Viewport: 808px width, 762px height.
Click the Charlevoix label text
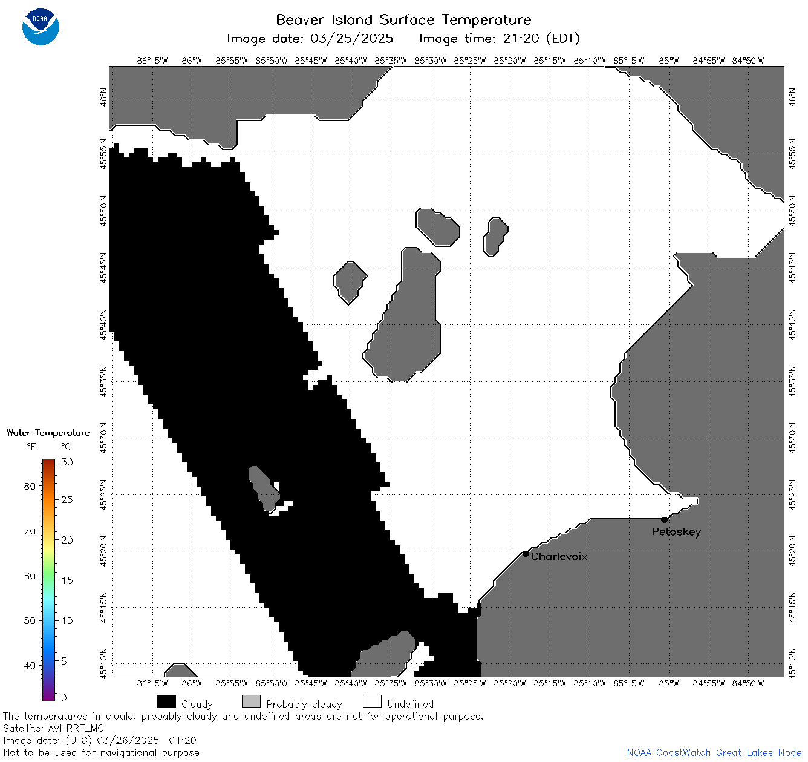[559, 556]
